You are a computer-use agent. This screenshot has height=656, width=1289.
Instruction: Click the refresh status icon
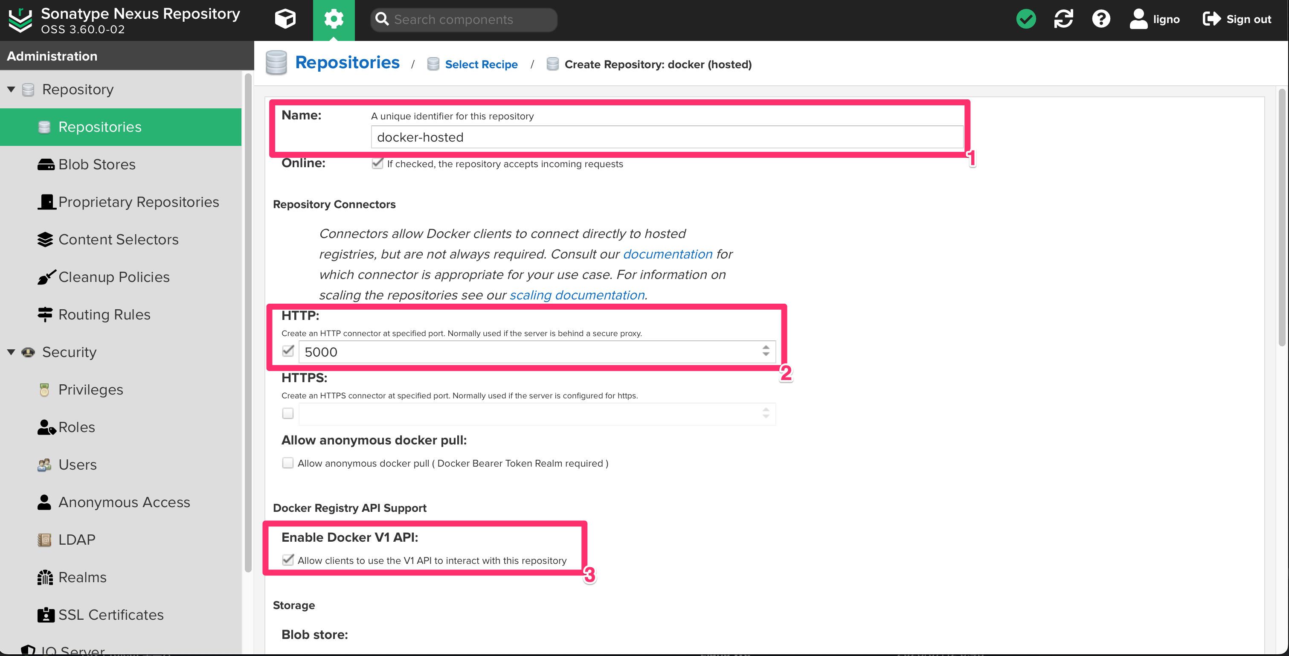1063,19
